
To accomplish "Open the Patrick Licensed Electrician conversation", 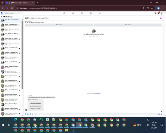I will click(11, 91).
